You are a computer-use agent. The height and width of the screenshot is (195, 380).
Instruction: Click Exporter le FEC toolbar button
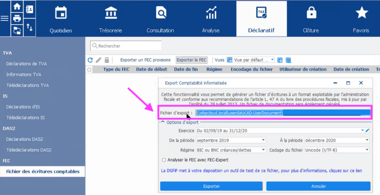191,60
